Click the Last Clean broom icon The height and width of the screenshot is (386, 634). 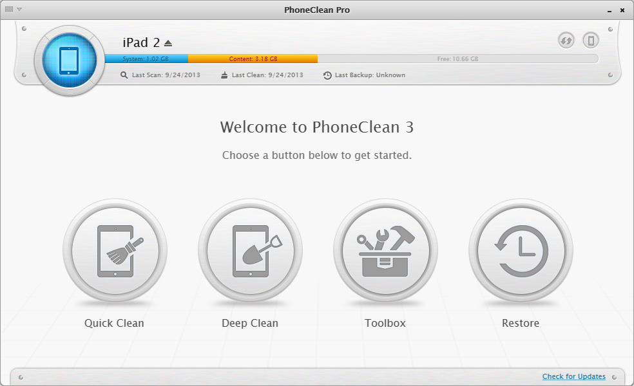point(224,75)
